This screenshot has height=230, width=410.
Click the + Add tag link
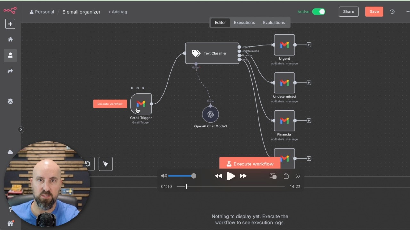[118, 12]
